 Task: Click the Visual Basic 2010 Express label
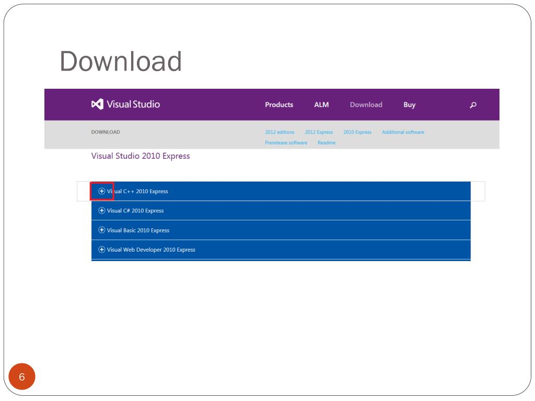(x=138, y=230)
